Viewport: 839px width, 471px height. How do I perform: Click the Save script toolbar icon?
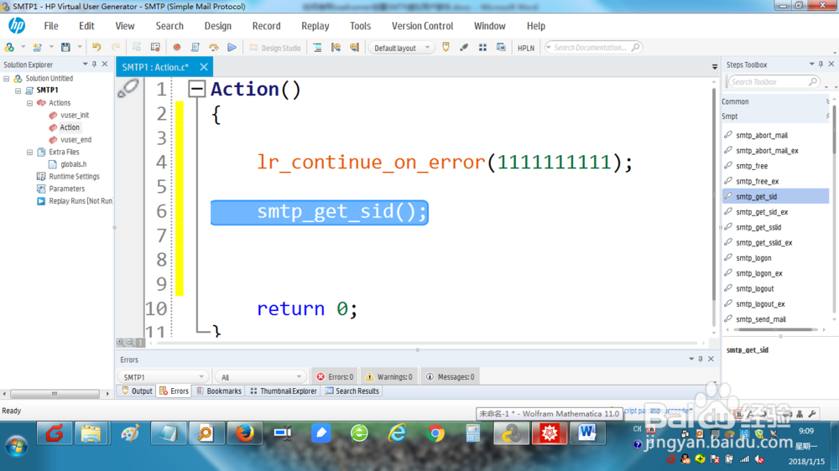tap(65, 48)
